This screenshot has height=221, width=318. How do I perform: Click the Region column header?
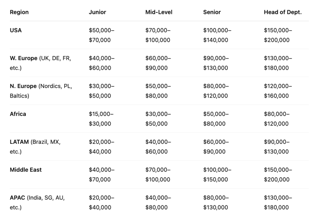(19, 12)
